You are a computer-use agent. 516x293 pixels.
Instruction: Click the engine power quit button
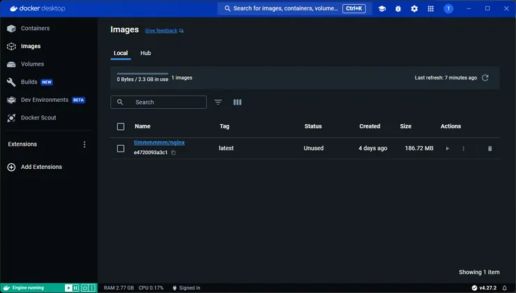tap(84, 287)
